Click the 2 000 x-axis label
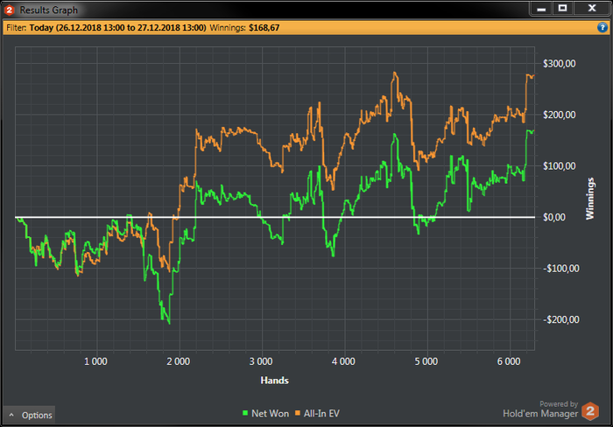This screenshot has height=427, width=613. pyautogui.click(x=179, y=361)
